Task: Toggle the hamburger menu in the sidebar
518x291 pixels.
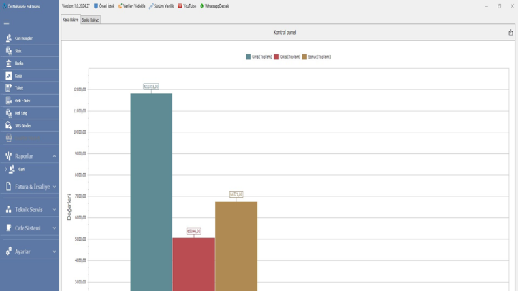Action: pos(7,22)
